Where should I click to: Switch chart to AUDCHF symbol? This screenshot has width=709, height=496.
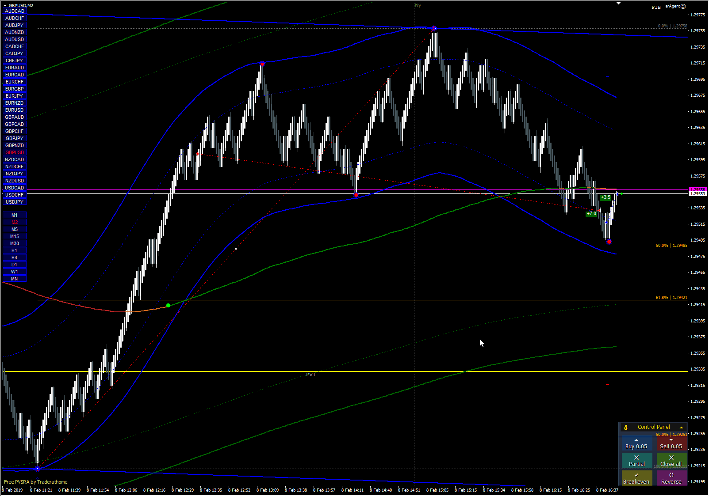click(15, 18)
